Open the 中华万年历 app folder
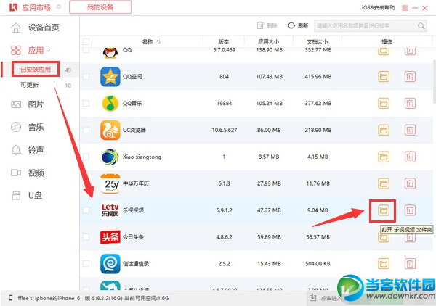Viewport: 436px width, 306px height. click(x=384, y=183)
